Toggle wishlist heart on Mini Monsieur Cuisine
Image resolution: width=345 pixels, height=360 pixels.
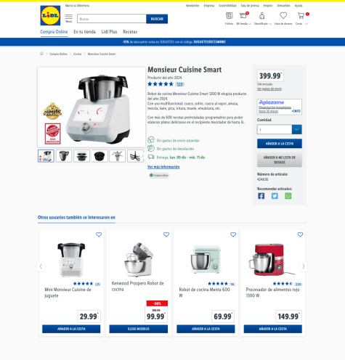click(99, 234)
